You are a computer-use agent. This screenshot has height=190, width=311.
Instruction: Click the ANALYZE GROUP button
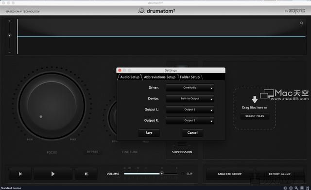(229, 174)
